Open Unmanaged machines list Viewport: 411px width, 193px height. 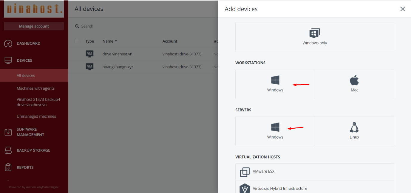(x=36, y=116)
